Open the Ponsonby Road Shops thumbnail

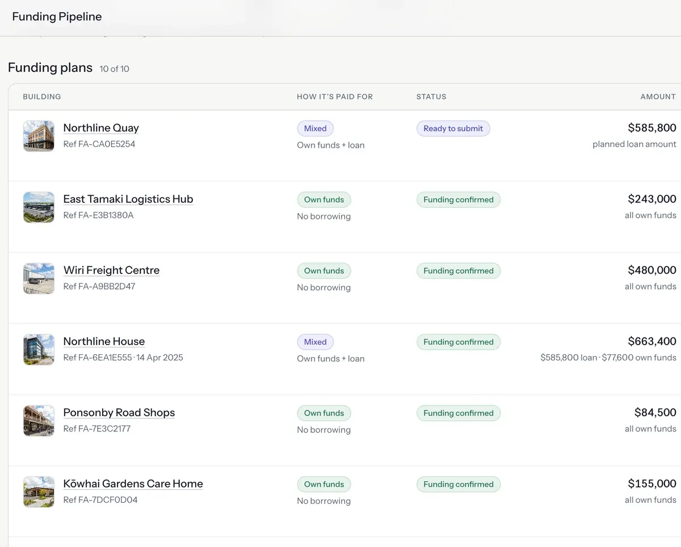pyautogui.click(x=39, y=421)
